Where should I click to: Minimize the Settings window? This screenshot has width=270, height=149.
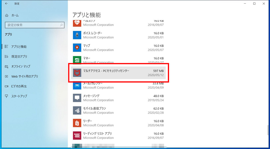tap(245, 4)
